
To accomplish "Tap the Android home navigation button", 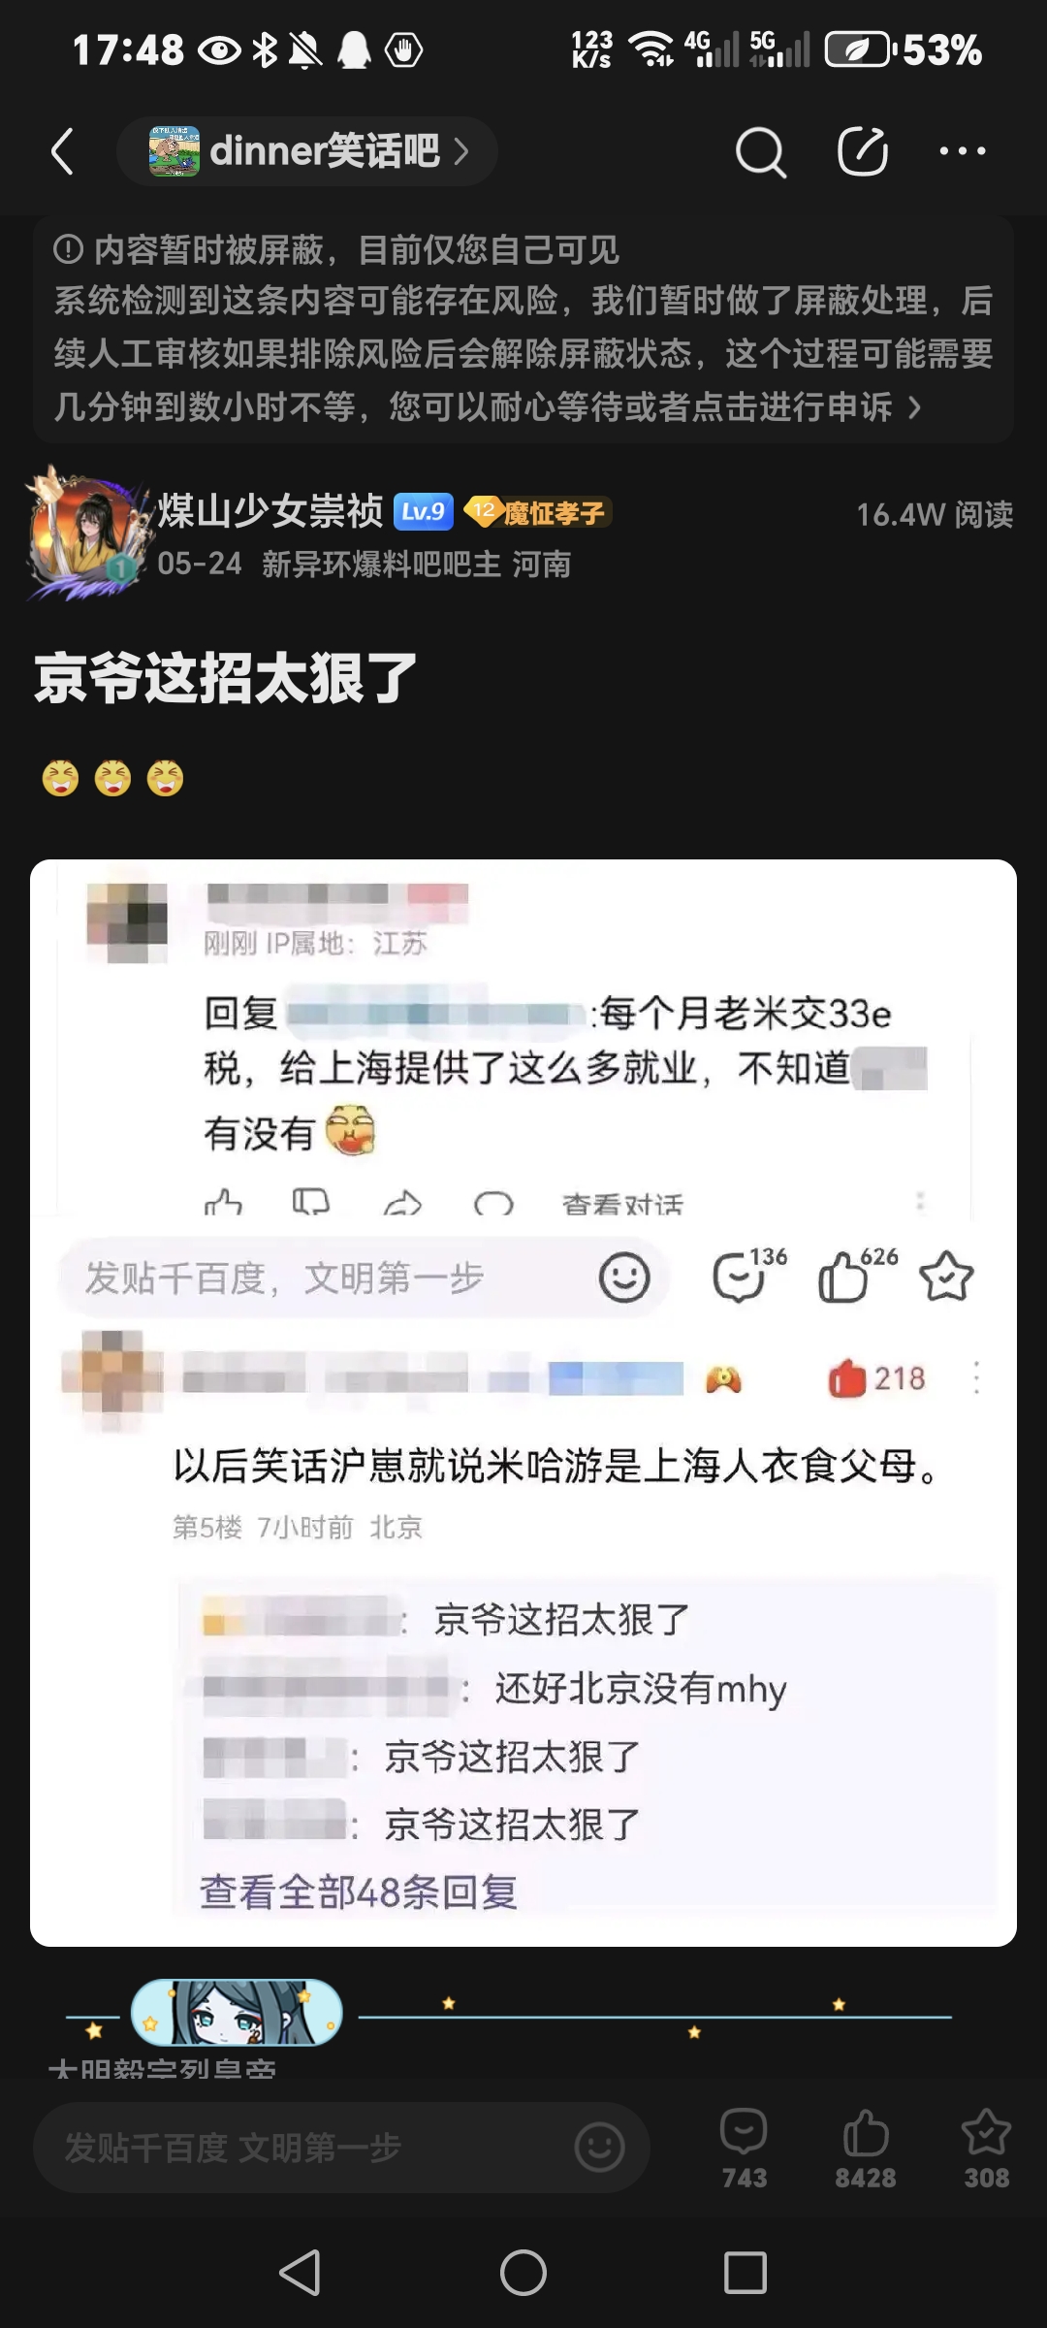I will pos(523,2272).
